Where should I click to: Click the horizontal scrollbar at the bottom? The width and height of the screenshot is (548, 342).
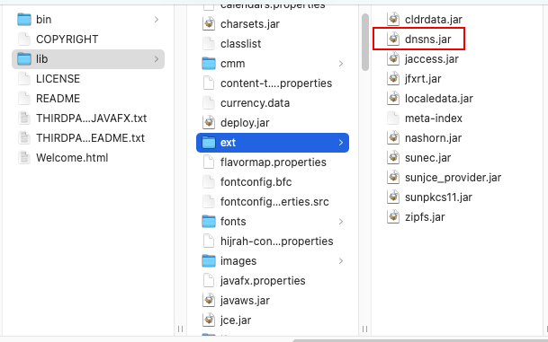pos(419,340)
